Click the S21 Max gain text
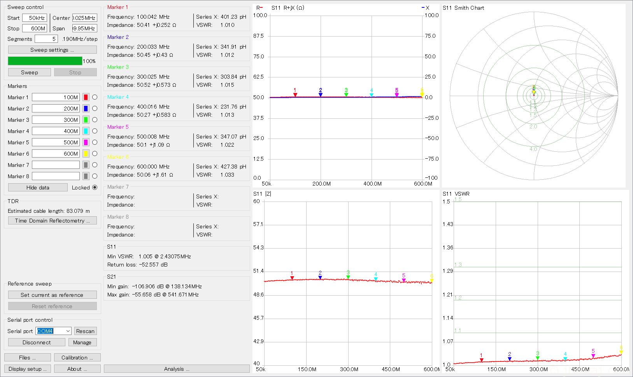This screenshot has height=377, width=633. pos(153,295)
